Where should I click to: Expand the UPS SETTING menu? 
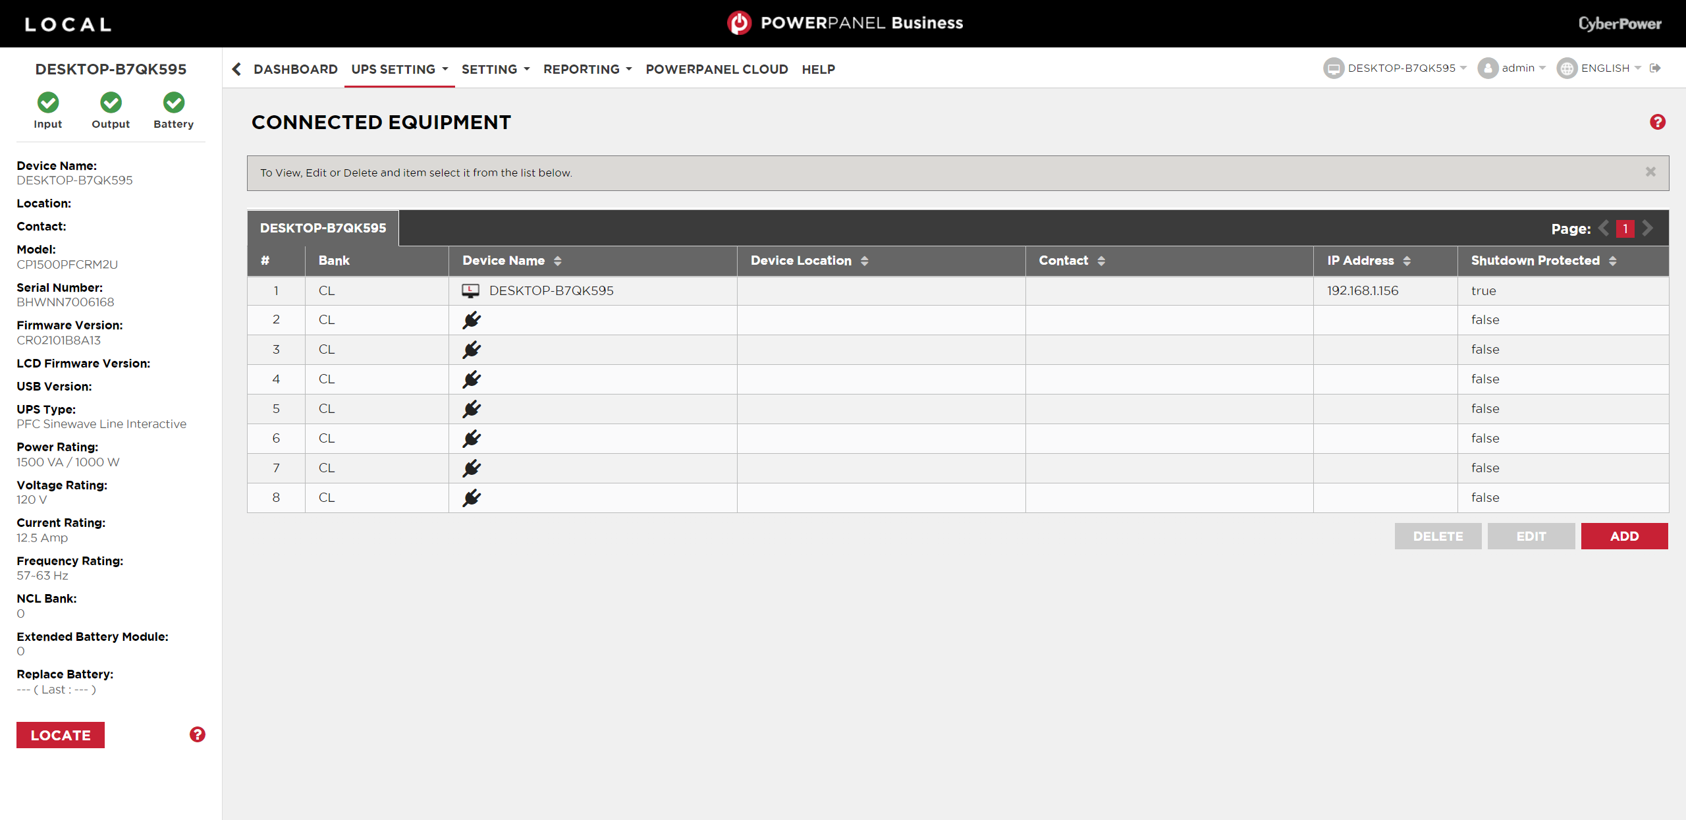tap(400, 69)
